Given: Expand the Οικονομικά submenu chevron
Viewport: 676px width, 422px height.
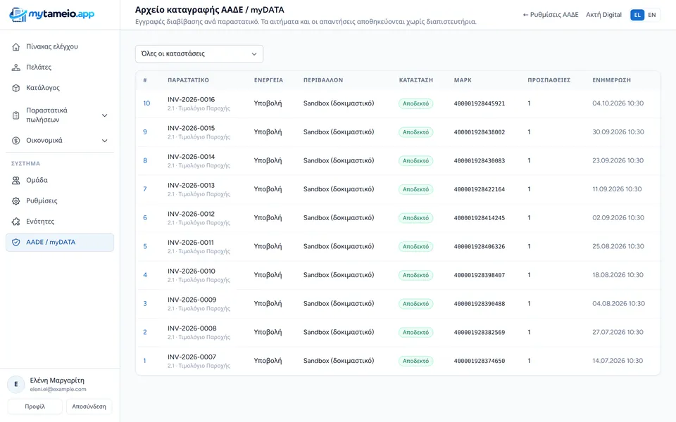Looking at the screenshot, I should 104,141.
